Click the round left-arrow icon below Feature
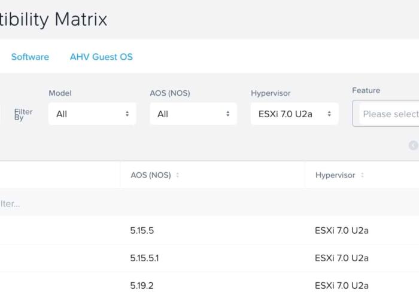The image size is (419, 299). click(413, 145)
